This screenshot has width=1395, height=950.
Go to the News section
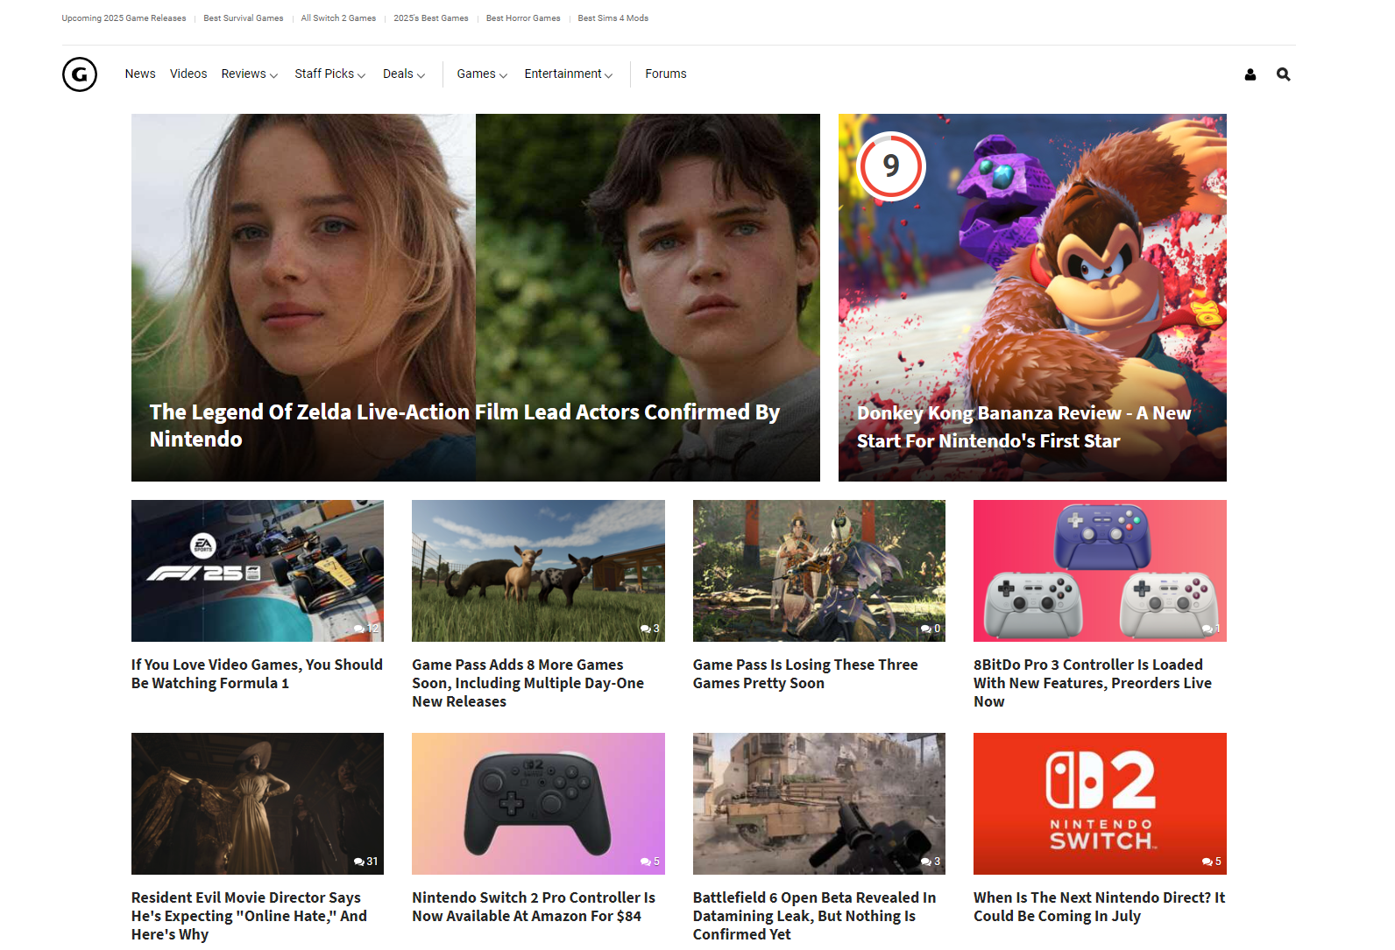140,74
